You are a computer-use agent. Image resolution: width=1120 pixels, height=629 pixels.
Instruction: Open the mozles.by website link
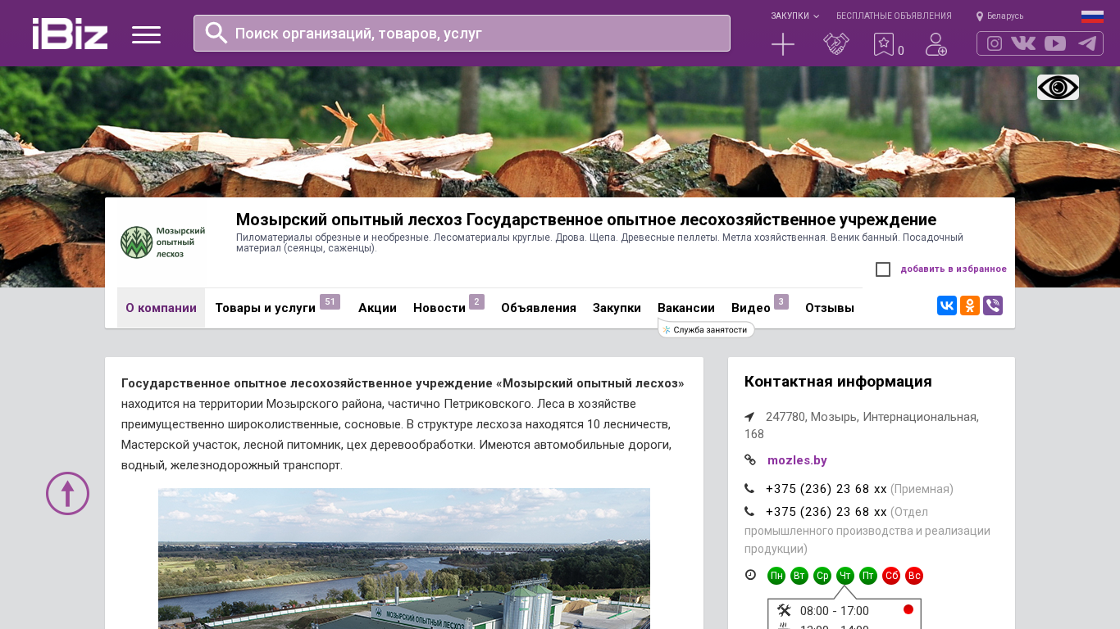pos(797,460)
